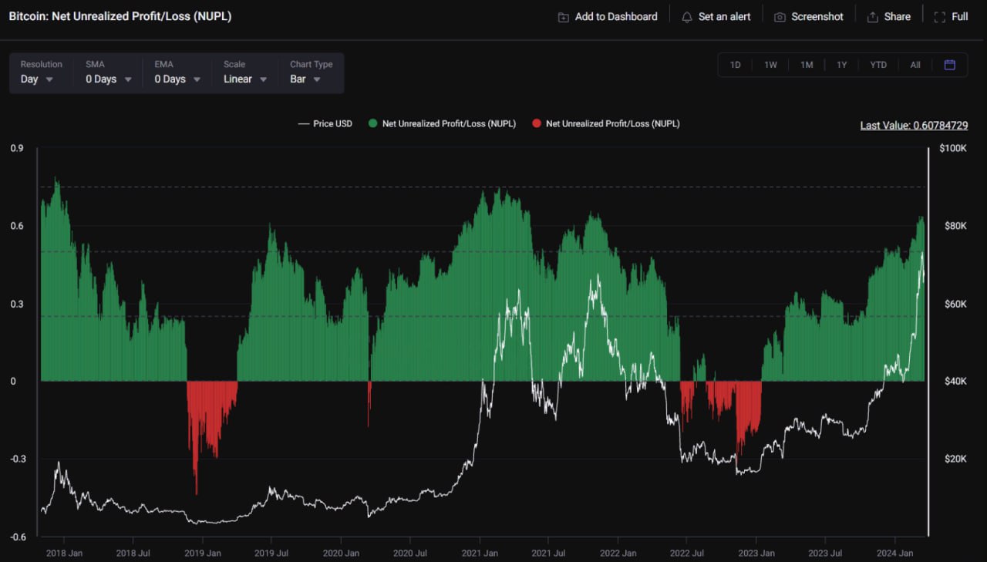
Task: Click the 2020 Jul x-axis label
Action: click(x=410, y=553)
